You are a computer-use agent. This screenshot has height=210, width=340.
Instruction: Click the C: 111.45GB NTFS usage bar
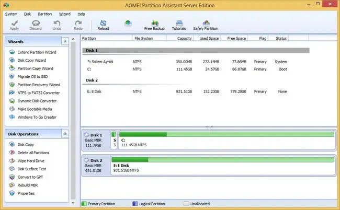(x=226, y=134)
